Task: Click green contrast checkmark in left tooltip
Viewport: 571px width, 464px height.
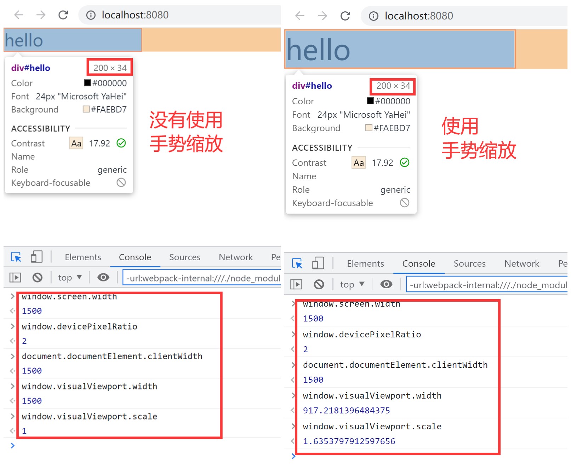Action: [x=121, y=143]
